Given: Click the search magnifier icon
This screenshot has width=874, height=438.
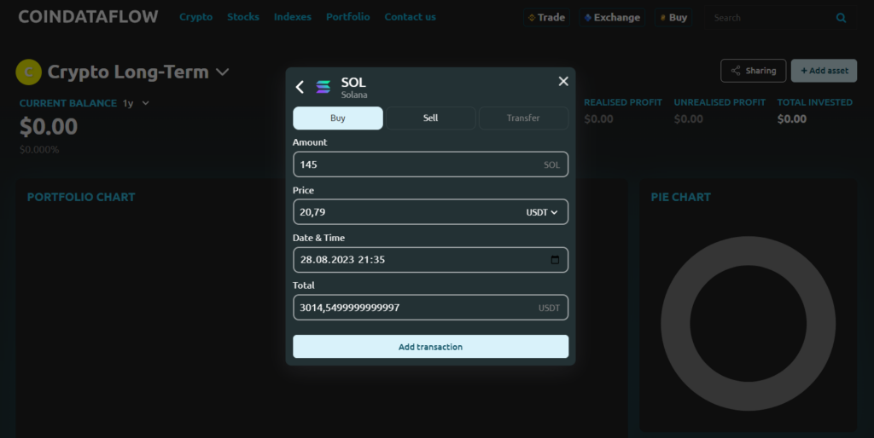Looking at the screenshot, I should pos(841,18).
